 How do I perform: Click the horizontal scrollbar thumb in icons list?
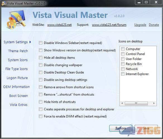point(136,103)
